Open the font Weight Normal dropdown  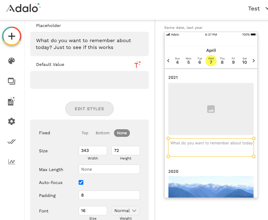[125, 211]
